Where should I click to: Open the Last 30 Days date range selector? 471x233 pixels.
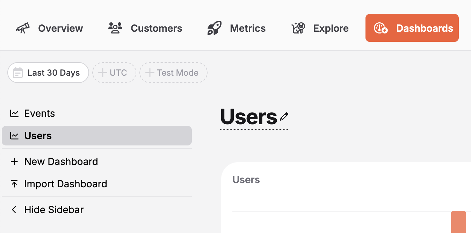(48, 73)
